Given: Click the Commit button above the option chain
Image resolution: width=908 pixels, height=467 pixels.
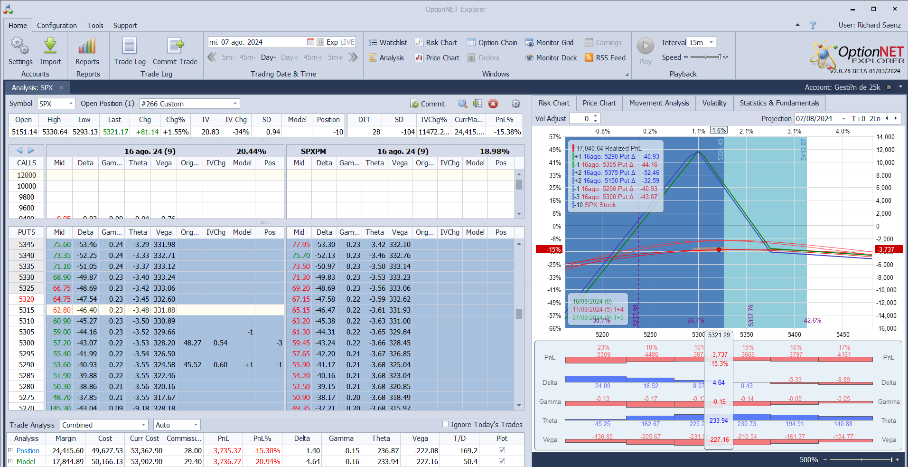Looking at the screenshot, I should point(428,104).
